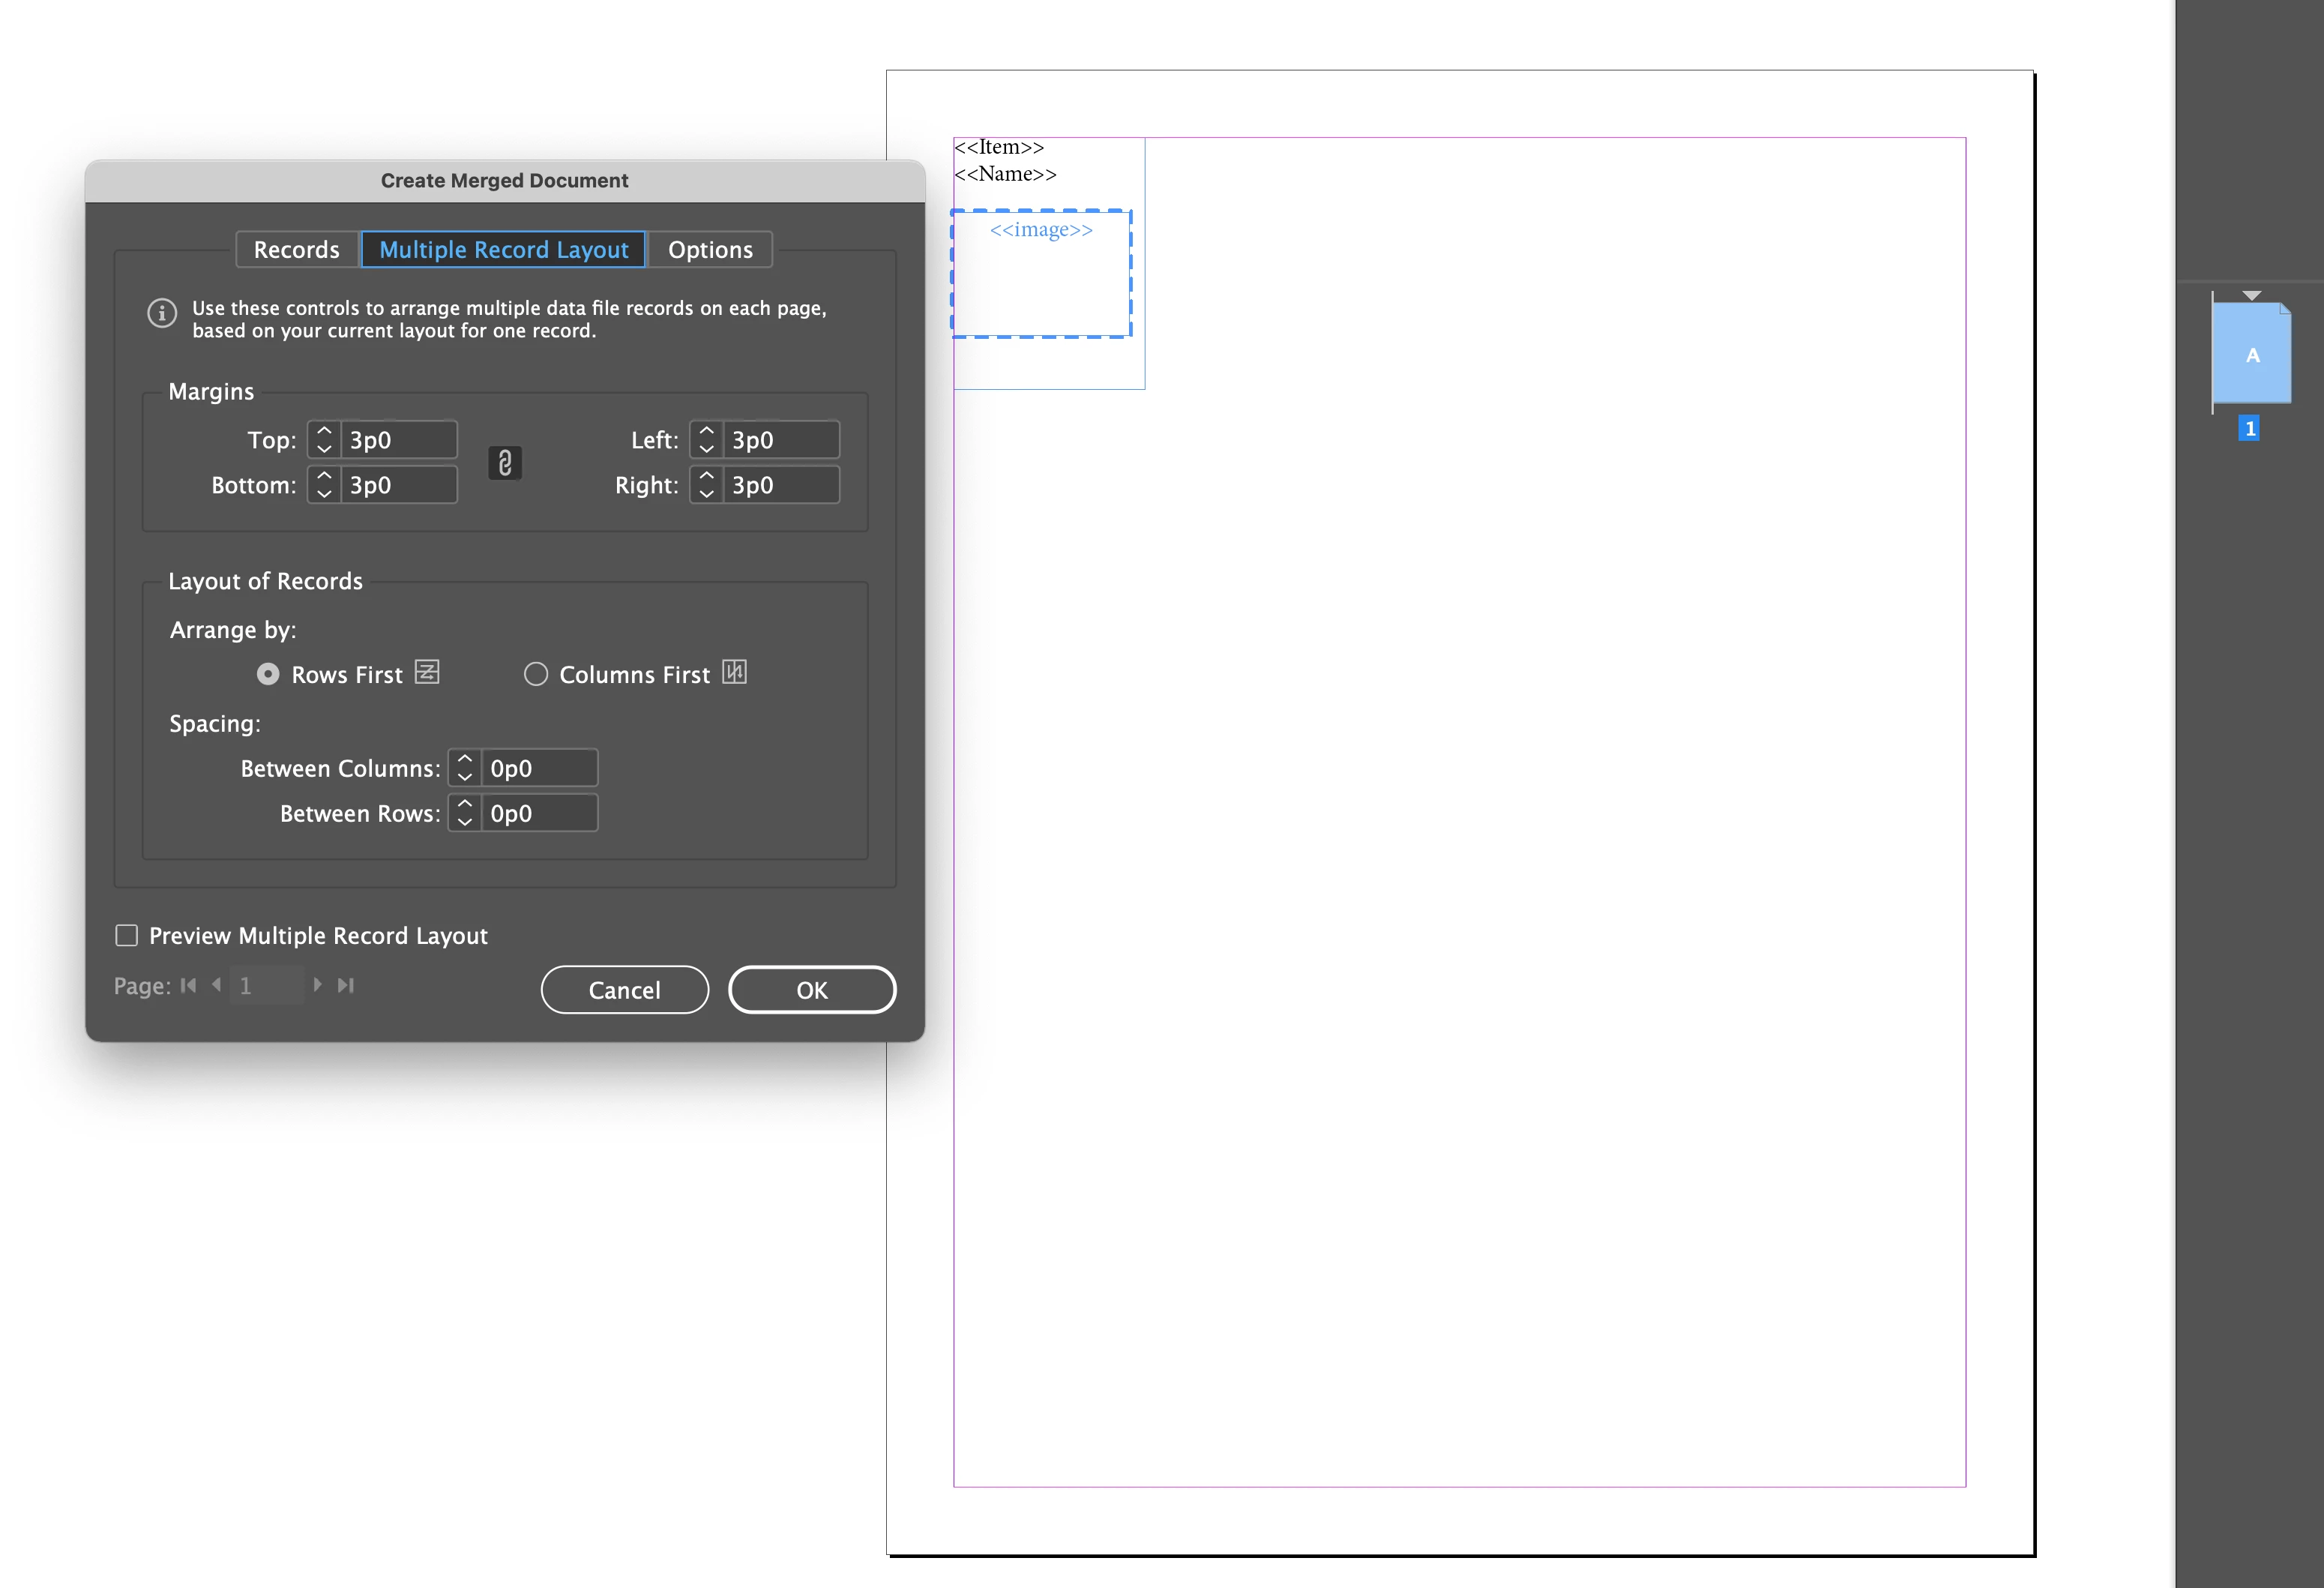Viewport: 2324px width, 1588px height.
Task: Click the Between Rows input field
Action: coord(538,813)
